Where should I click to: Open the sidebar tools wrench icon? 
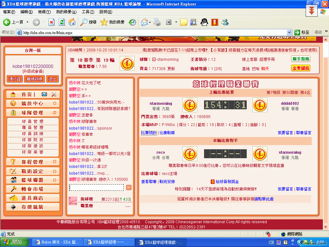[x=54, y=95]
